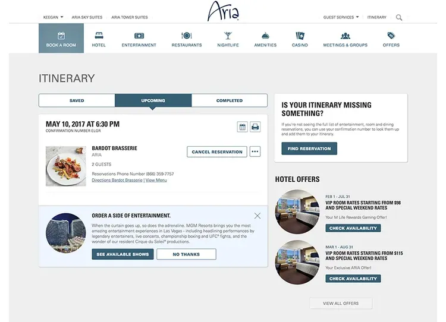
Task: Click 'Confirmation Number ELGR' text
Action: click(x=73, y=131)
